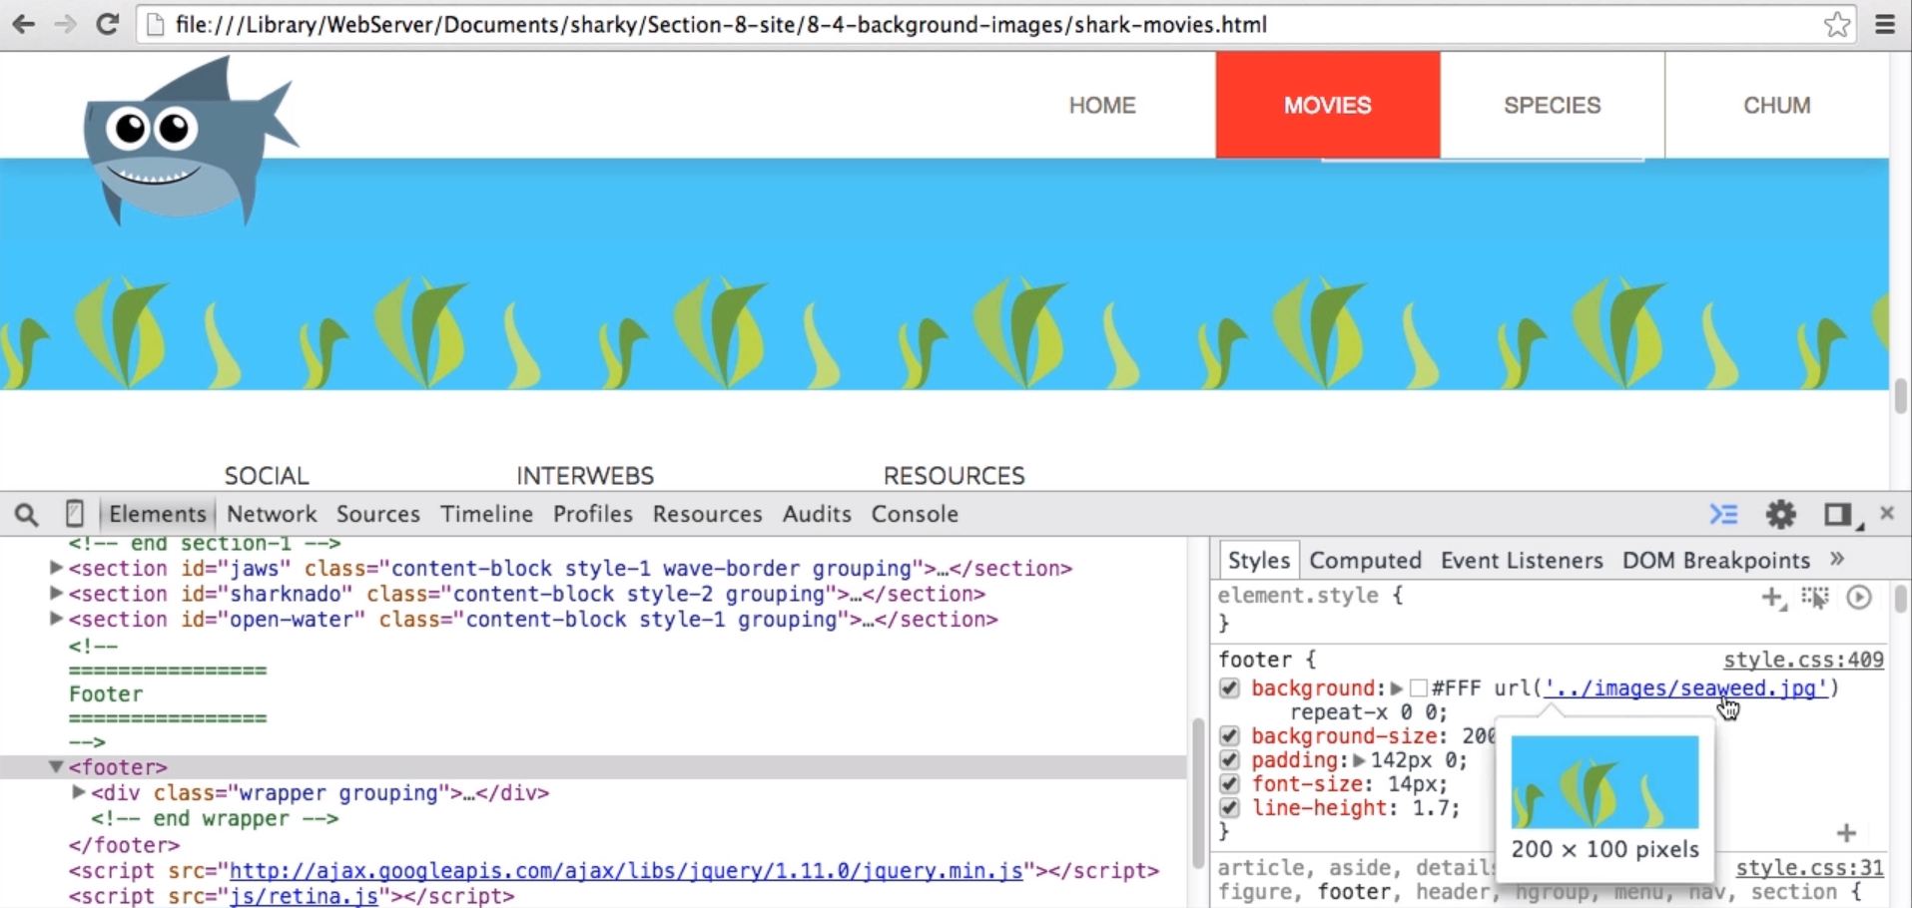The height and width of the screenshot is (908, 1912).
Task: Click the DevTools inspect element magnifier icon
Action: click(27, 515)
